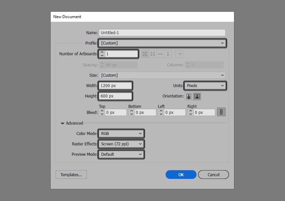Click the Left bleed stepper arrows

tap(161, 113)
